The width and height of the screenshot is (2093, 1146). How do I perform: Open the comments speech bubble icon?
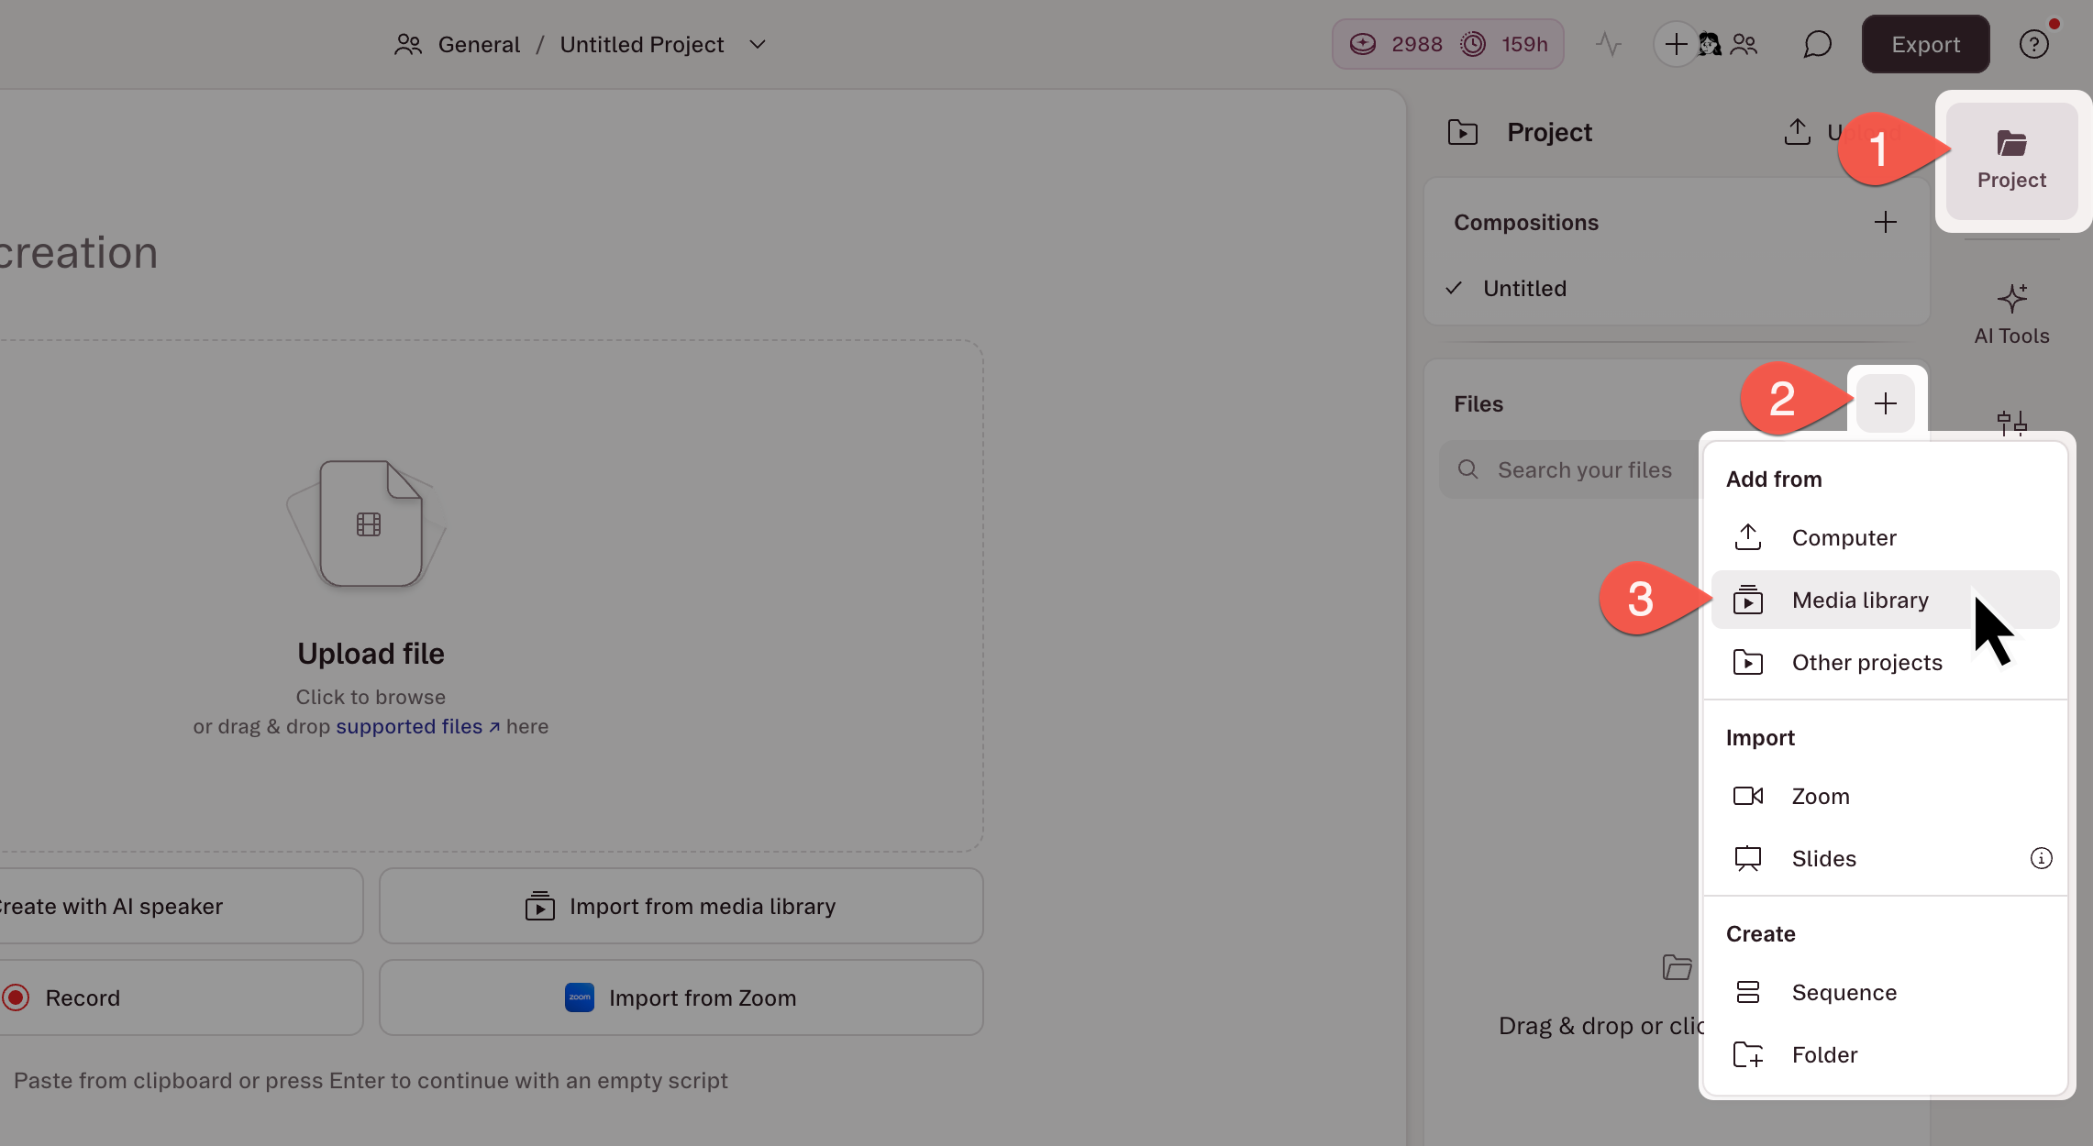click(1817, 44)
